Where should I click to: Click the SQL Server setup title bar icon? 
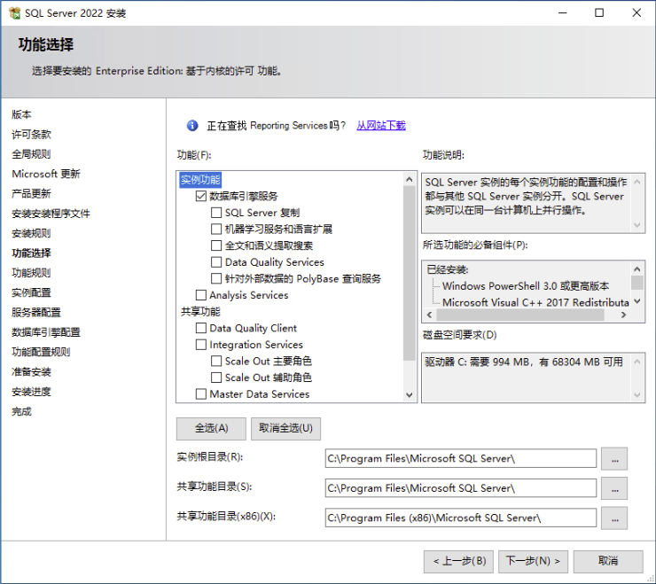(15, 13)
